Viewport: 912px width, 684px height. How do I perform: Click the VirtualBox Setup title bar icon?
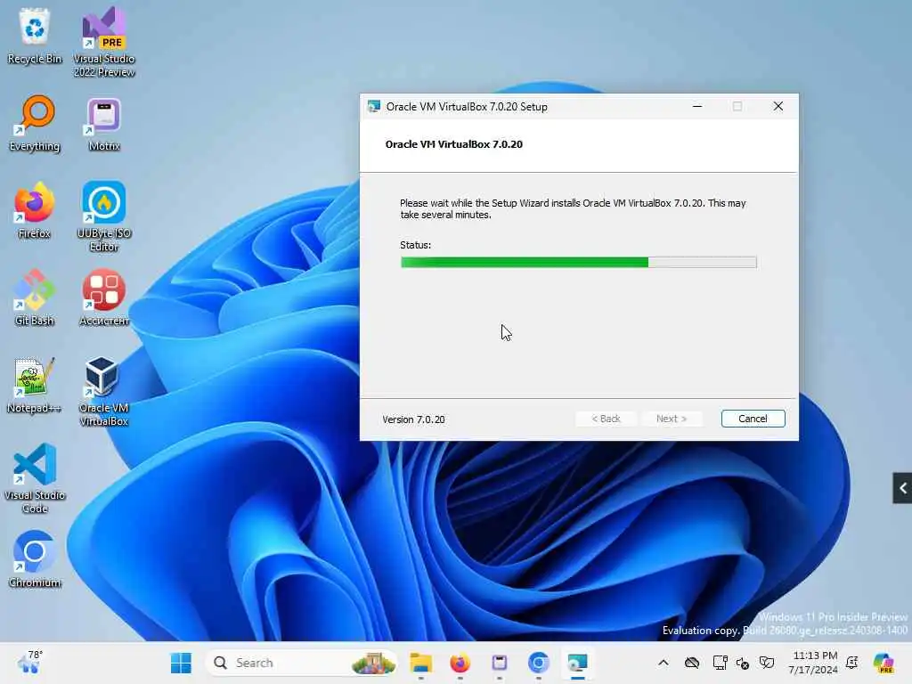373,107
